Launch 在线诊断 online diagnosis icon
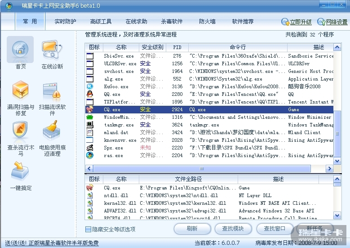The width and height of the screenshot is (350, 248). click(x=52, y=50)
